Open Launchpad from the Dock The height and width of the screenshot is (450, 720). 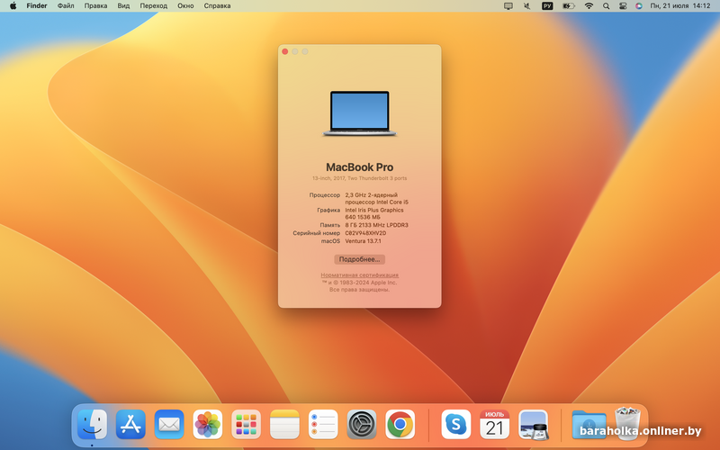pyautogui.click(x=246, y=424)
